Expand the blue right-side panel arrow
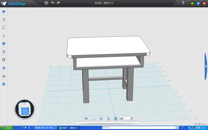This screenshot has width=208, height=130. (206, 66)
